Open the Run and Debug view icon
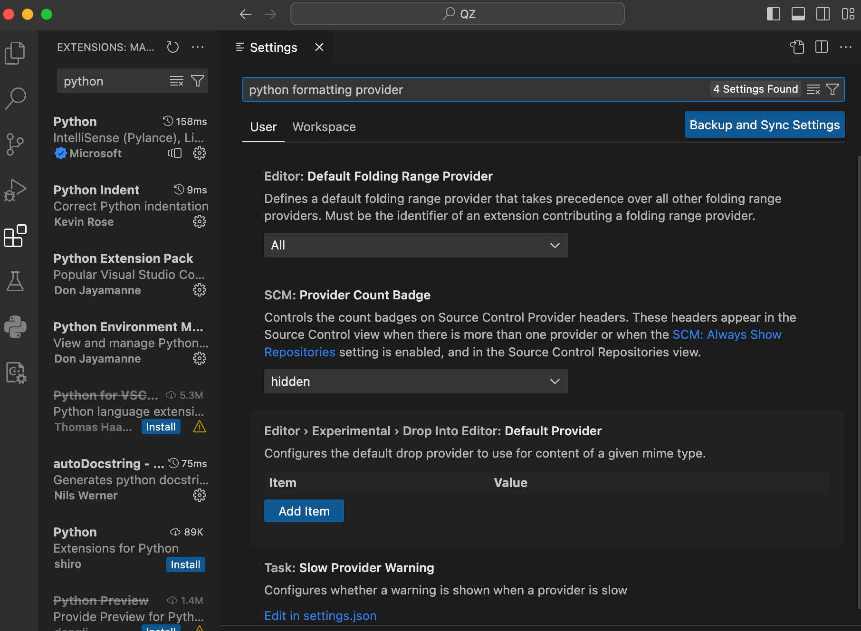The width and height of the screenshot is (861, 631). (x=15, y=190)
